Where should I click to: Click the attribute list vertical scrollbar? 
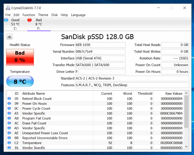[x=186, y=121]
